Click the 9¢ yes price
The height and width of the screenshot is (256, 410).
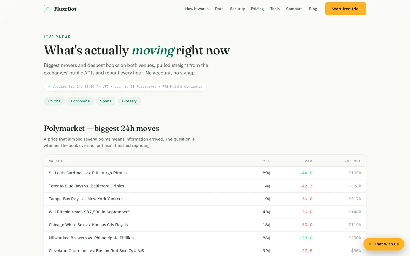[268, 199]
